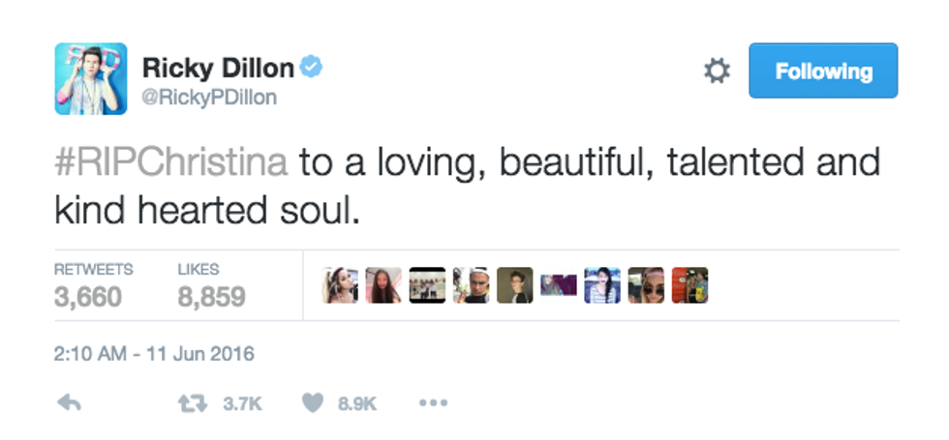Viewport: 949px width, 440px height.
Task: Click the reply arrow icon
Action: coord(69,403)
